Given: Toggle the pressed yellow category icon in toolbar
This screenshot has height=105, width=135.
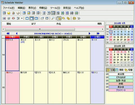Looking at the screenshot, I should (x=59, y=18).
